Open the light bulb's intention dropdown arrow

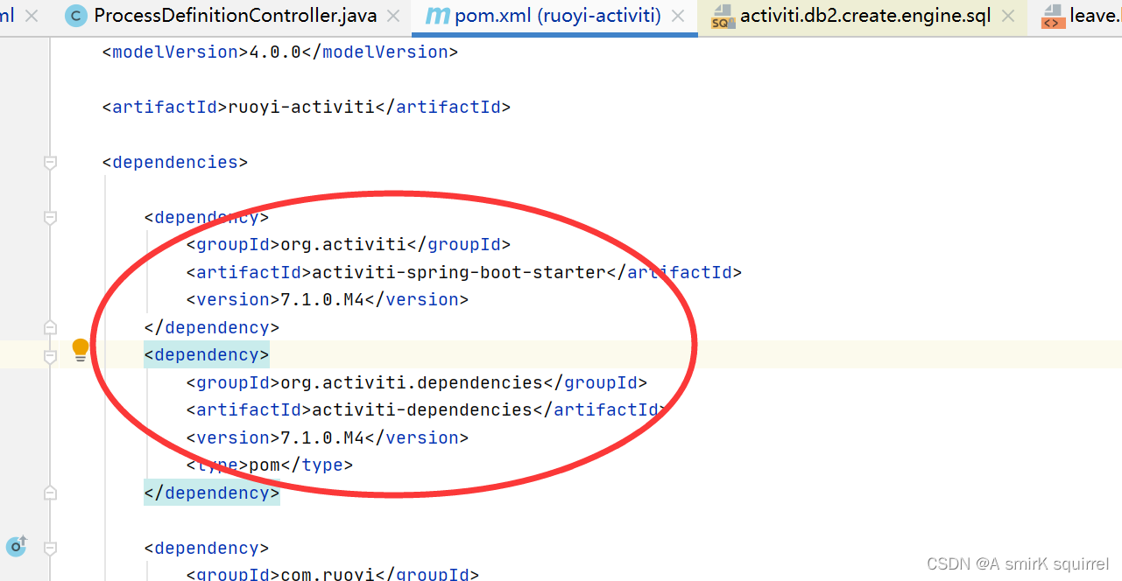(90, 348)
